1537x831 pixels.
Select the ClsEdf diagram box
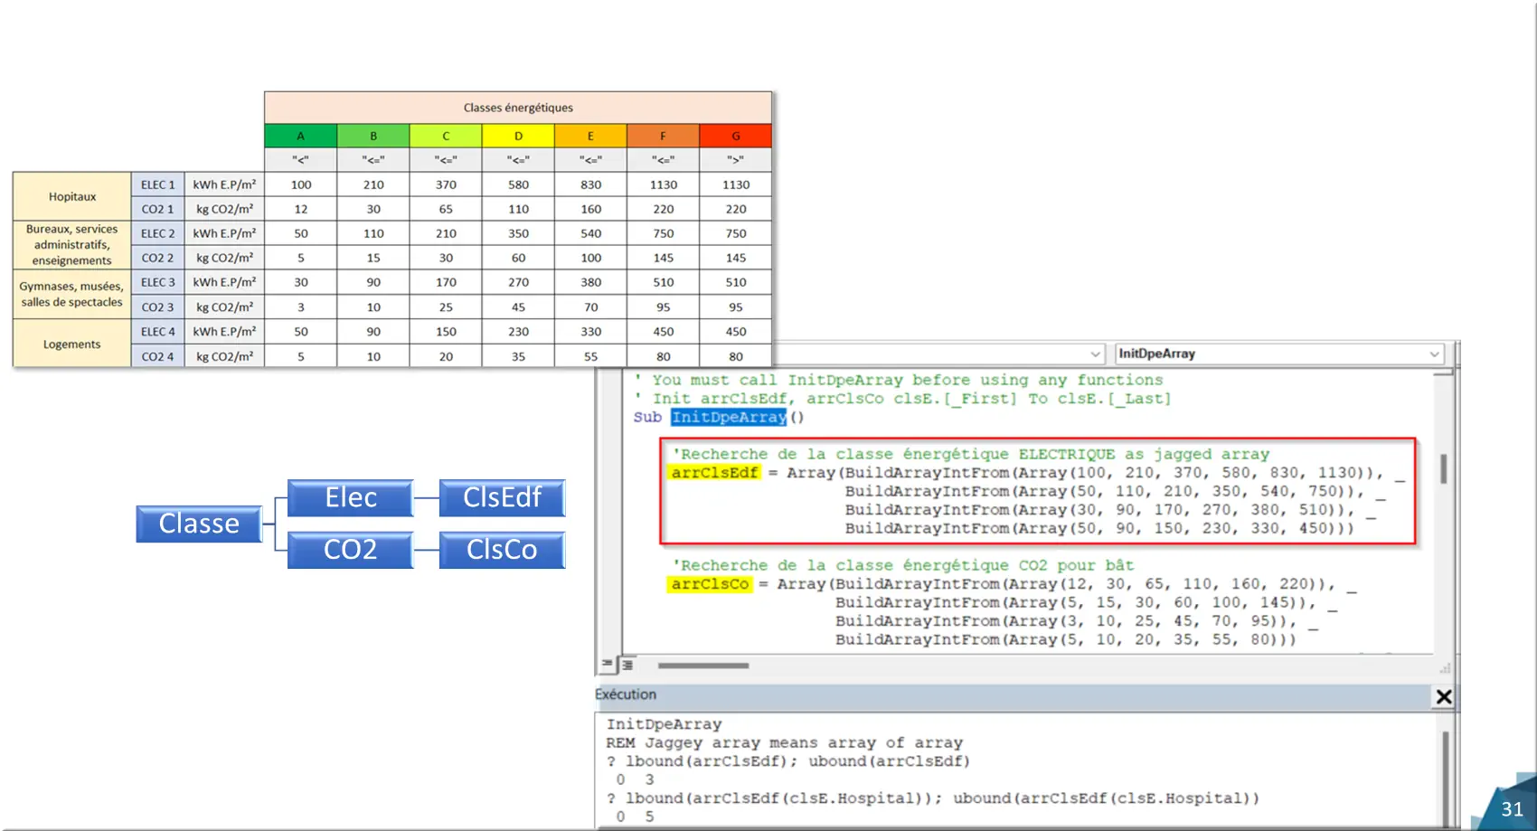pos(502,498)
